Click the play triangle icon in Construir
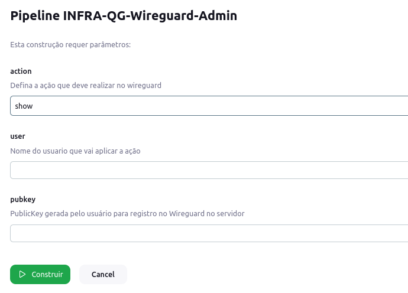 22,274
